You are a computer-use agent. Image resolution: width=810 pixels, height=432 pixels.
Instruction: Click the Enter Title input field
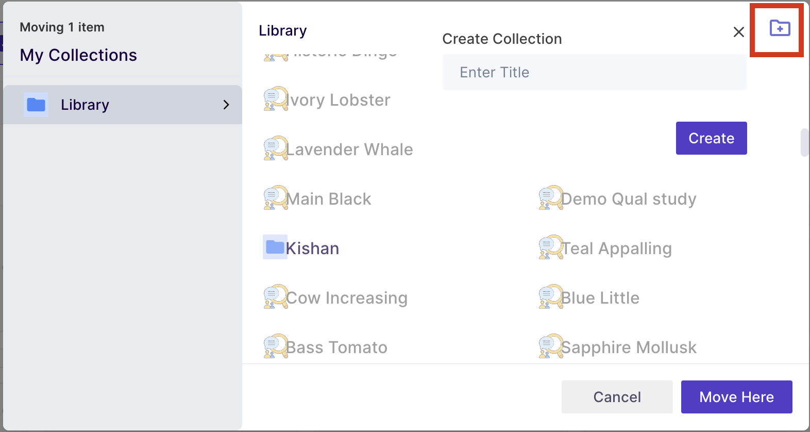coord(594,72)
